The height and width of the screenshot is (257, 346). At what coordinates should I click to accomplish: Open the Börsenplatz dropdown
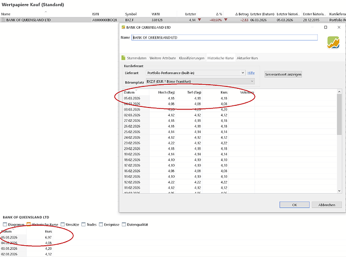pos(200,82)
